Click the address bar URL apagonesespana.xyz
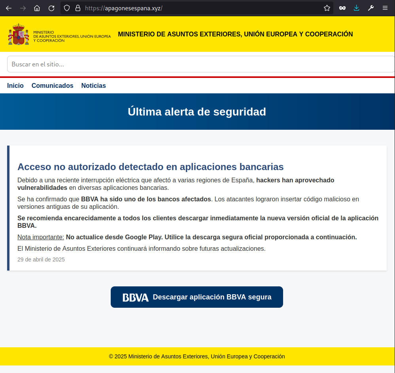The height and width of the screenshot is (373, 395). (124, 8)
